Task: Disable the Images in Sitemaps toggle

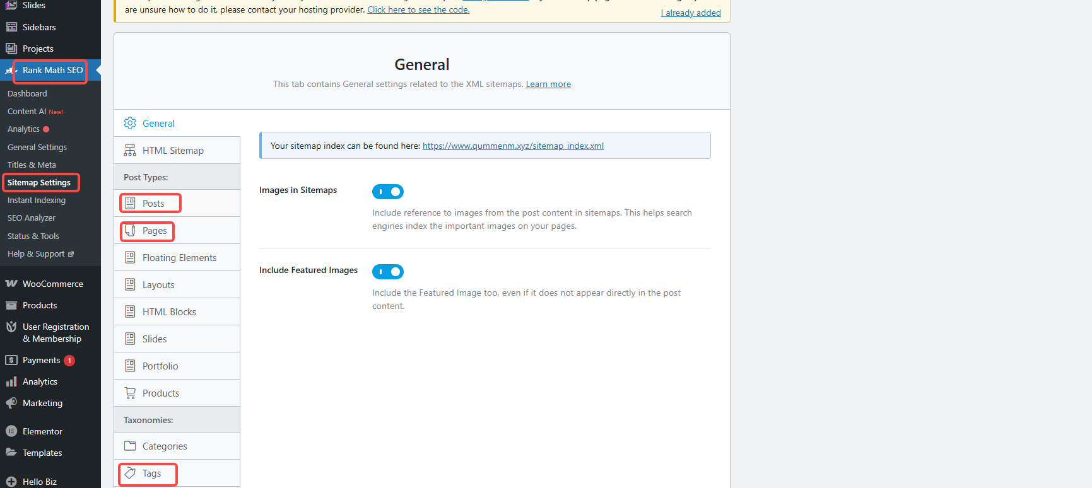Action: (x=387, y=192)
